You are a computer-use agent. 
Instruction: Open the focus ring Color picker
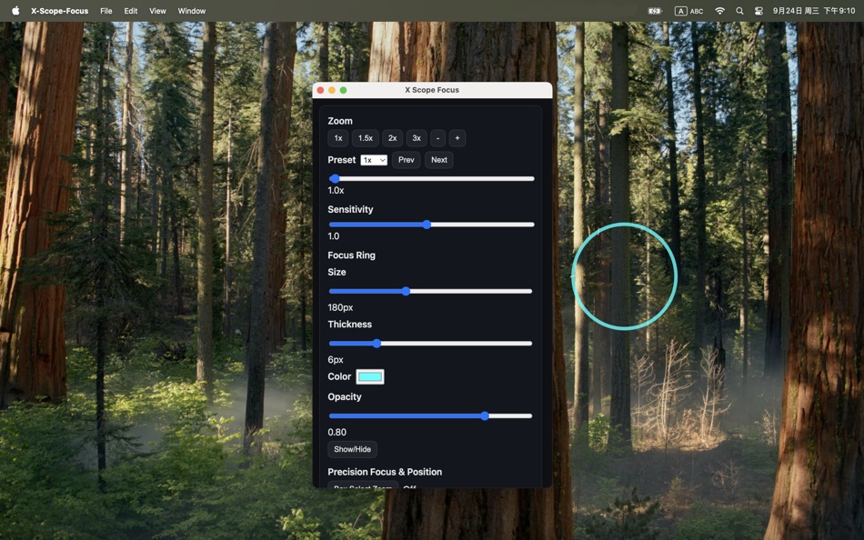point(369,375)
